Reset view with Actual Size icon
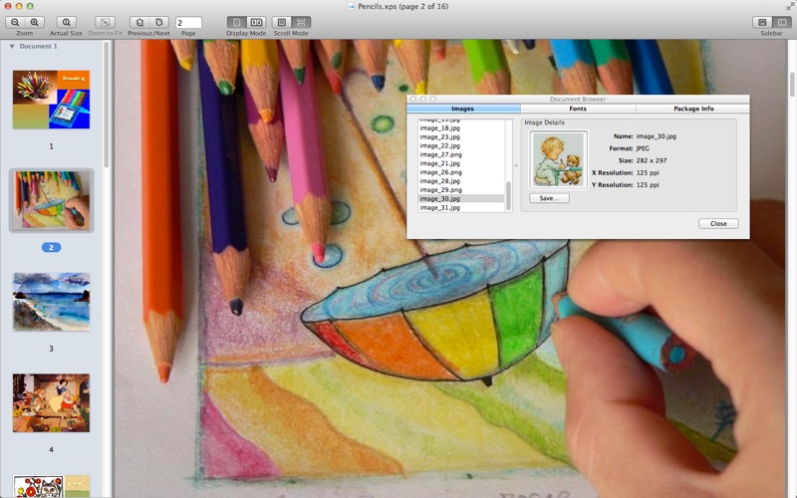 pos(67,22)
